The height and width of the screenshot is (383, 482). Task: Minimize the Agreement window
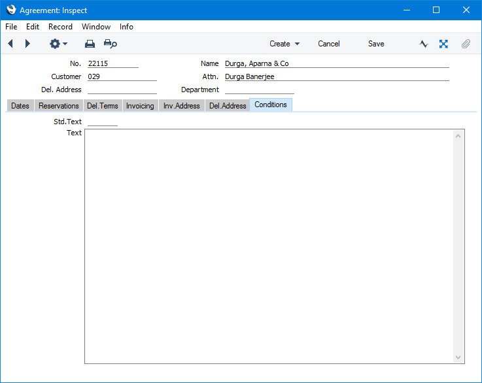point(407,10)
